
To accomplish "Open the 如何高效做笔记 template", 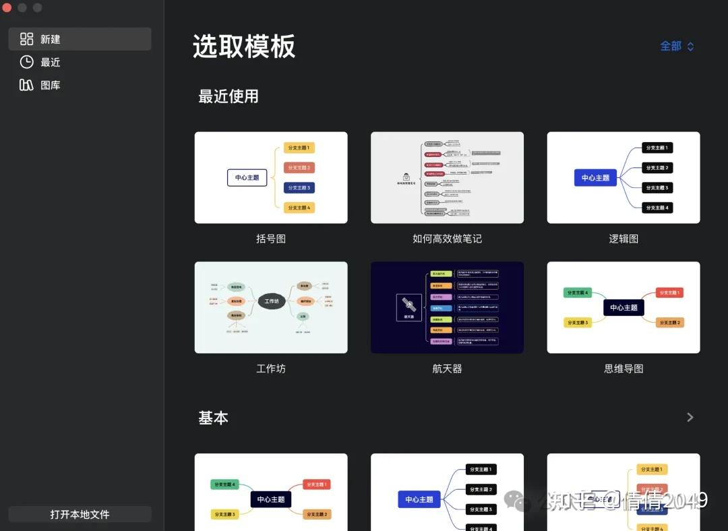I will 447,177.
